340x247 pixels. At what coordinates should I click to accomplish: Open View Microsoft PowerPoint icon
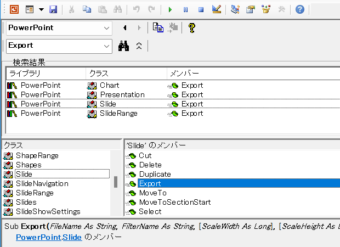click(14, 9)
